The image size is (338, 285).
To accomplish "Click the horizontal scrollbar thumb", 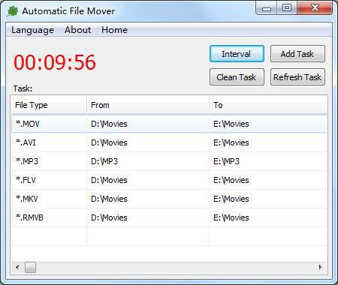I will pos(30,267).
